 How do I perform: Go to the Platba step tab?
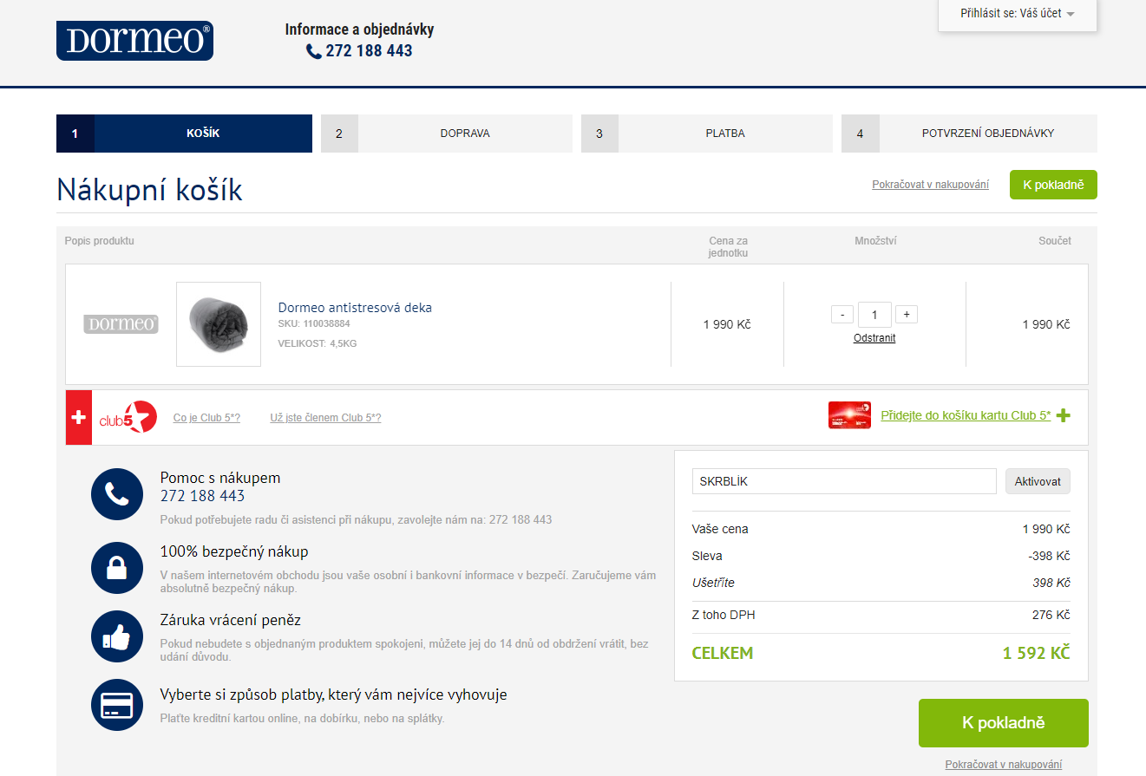707,134
